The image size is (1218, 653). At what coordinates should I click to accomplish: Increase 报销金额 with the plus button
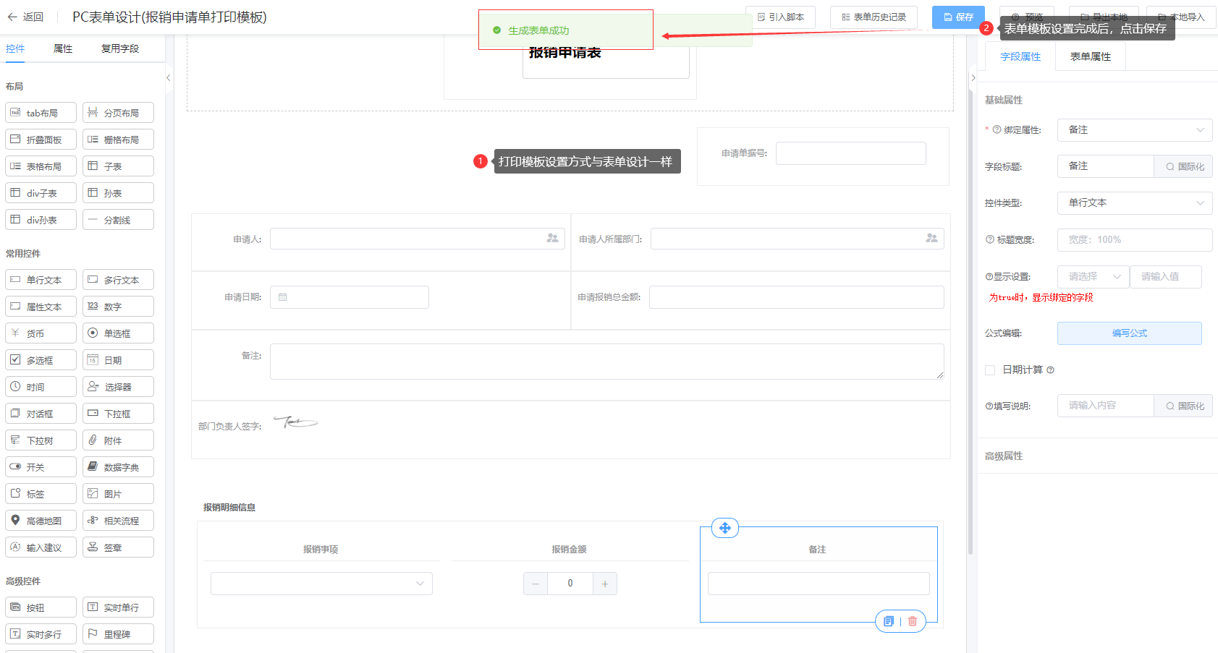pos(605,584)
